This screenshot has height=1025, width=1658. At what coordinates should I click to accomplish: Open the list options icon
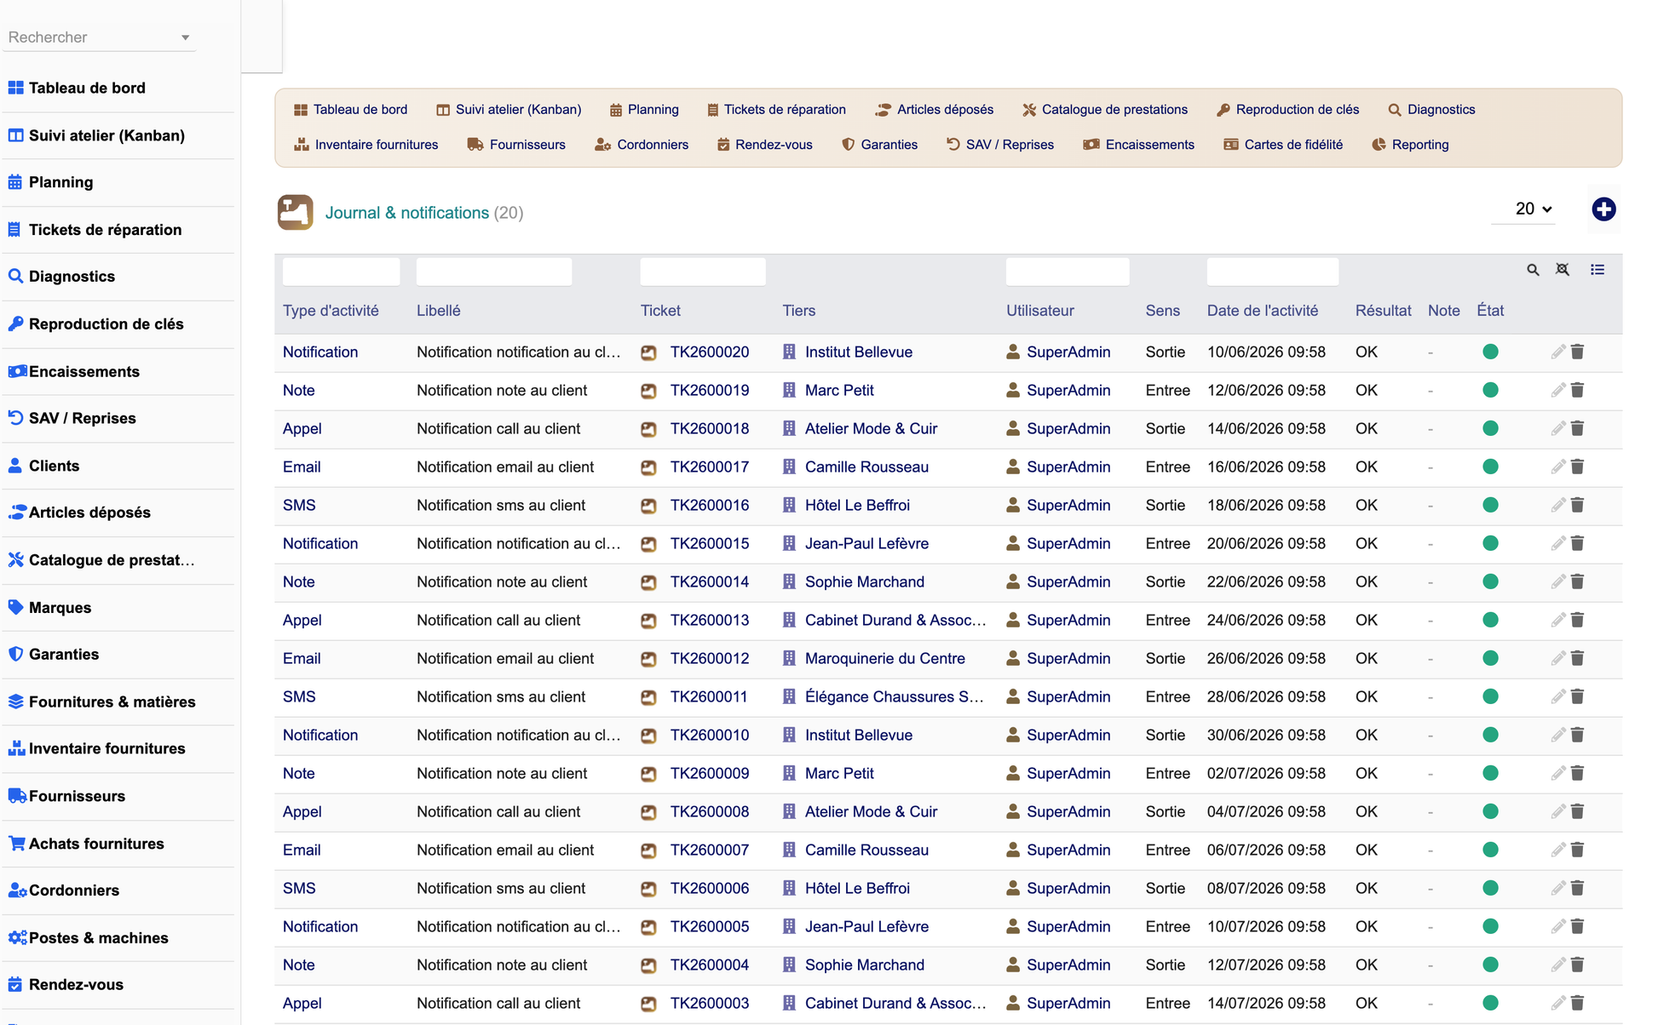pyautogui.click(x=1598, y=270)
